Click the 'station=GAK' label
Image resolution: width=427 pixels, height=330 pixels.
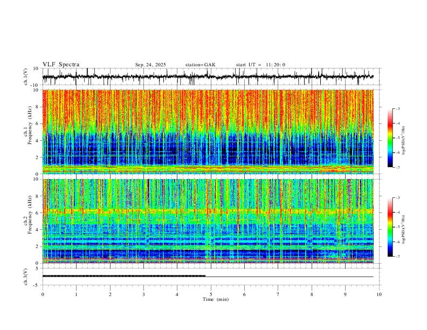pyautogui.click(x=200, y=65)
